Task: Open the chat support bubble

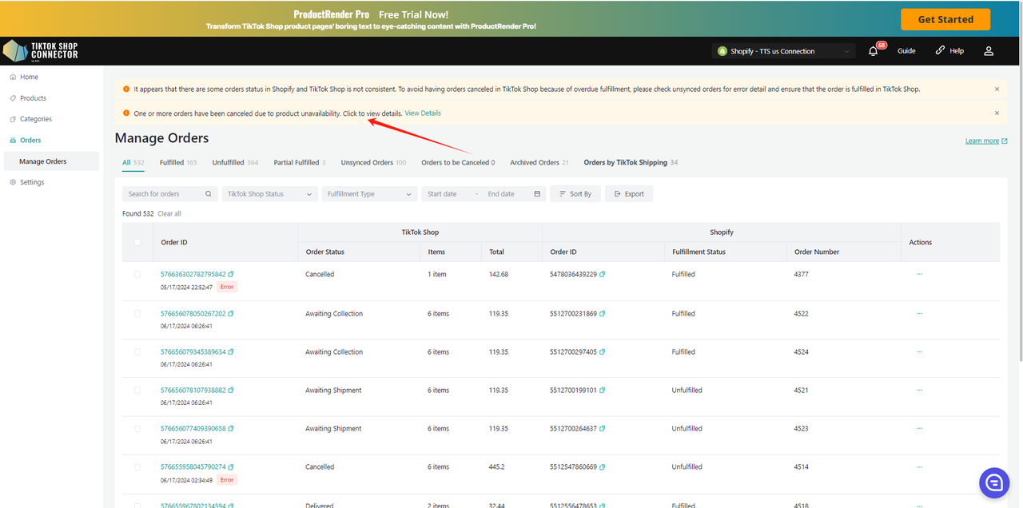Action: coord(994,482)
